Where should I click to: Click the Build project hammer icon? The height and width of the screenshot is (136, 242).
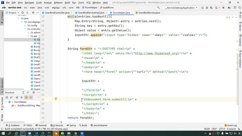pyautogui.click(x=158, y=8)
